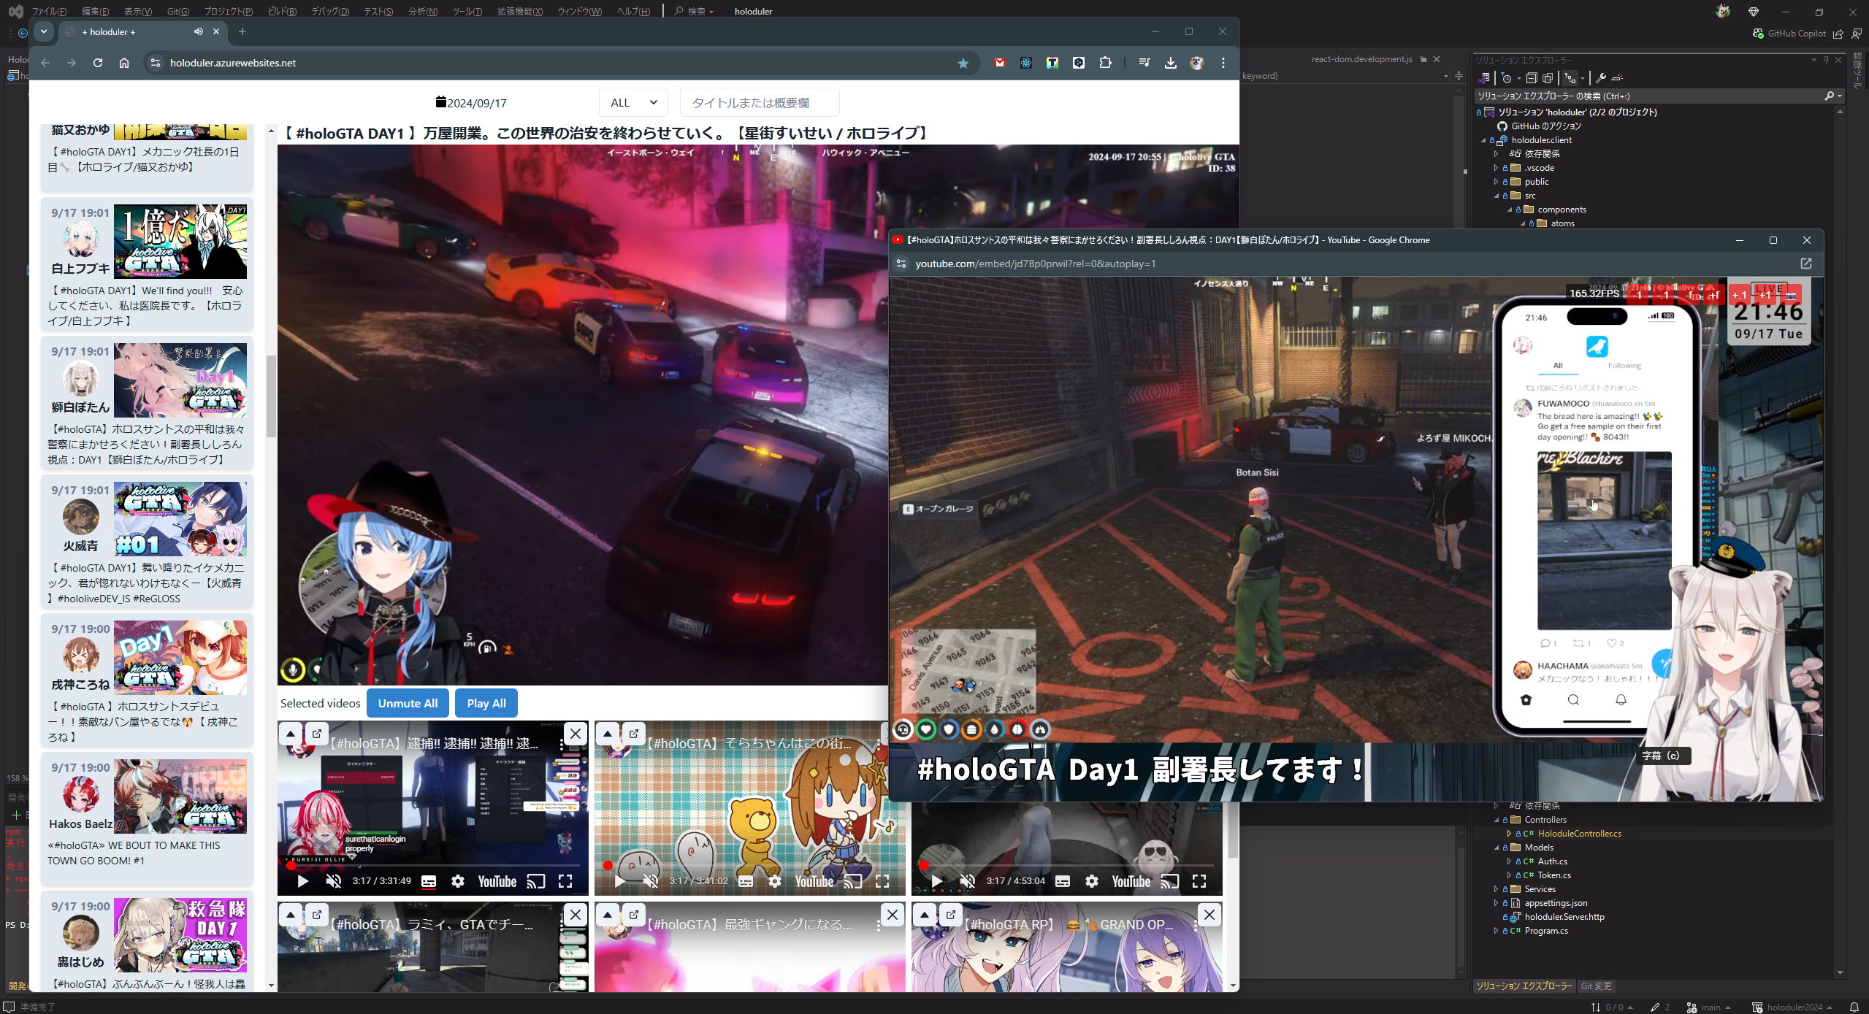The width and height of the screenshot is (1869, 1014).
Task: Unmute the embedded YouTube video via speaker icon
Action: click(334, 881)
